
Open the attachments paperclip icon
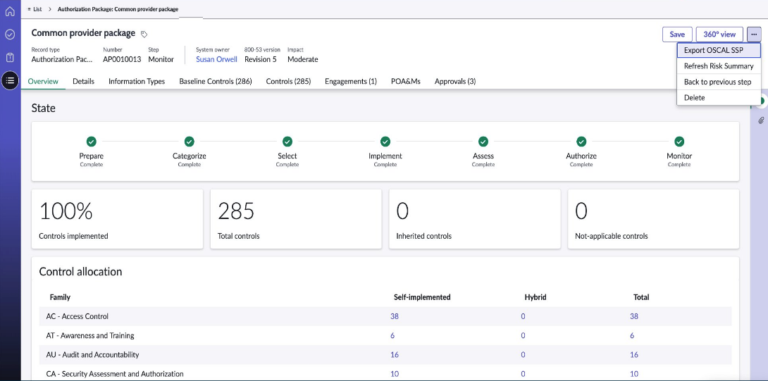click(761, 120)
